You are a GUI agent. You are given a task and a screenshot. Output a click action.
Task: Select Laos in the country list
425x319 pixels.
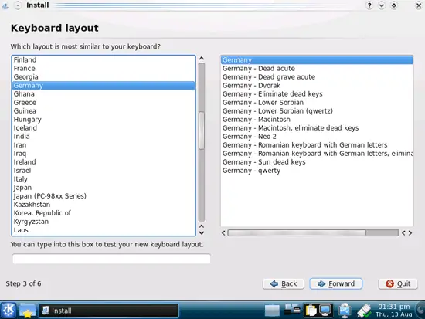[104, 230]
